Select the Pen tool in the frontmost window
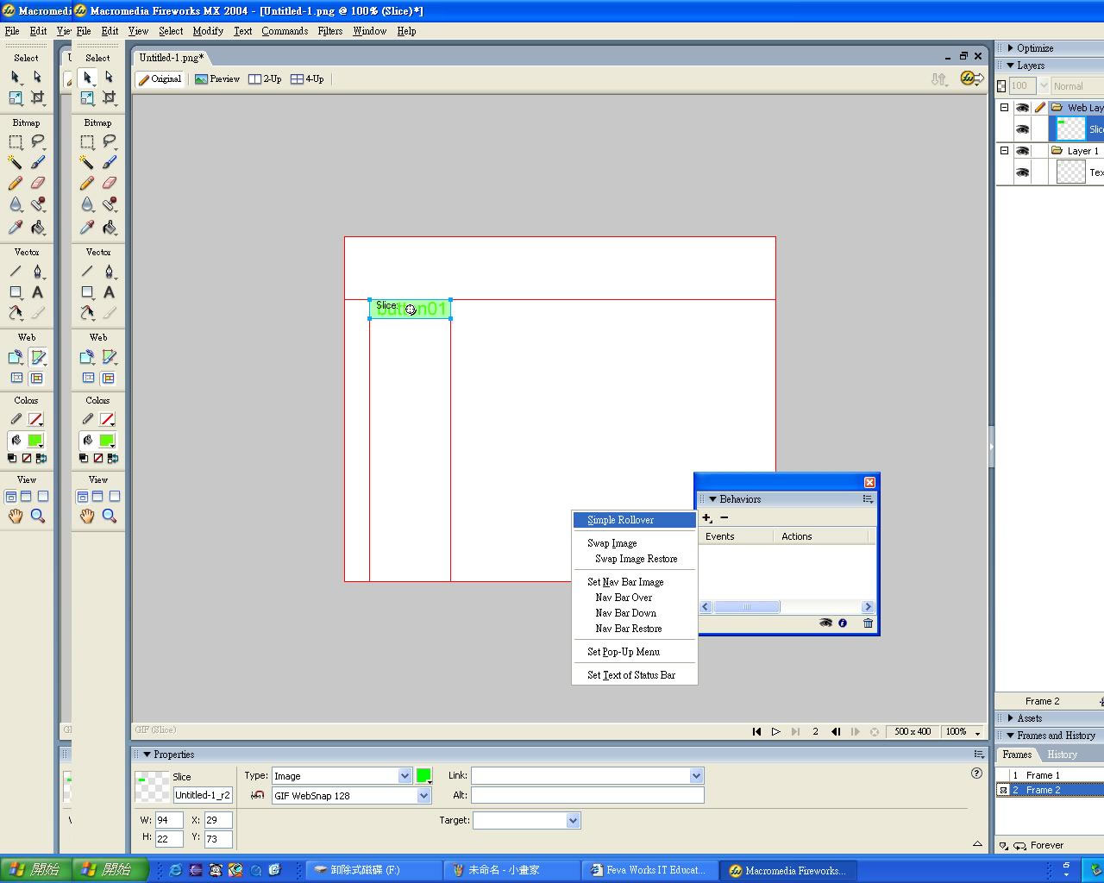 pyautogui.click(x=109, y=272)
